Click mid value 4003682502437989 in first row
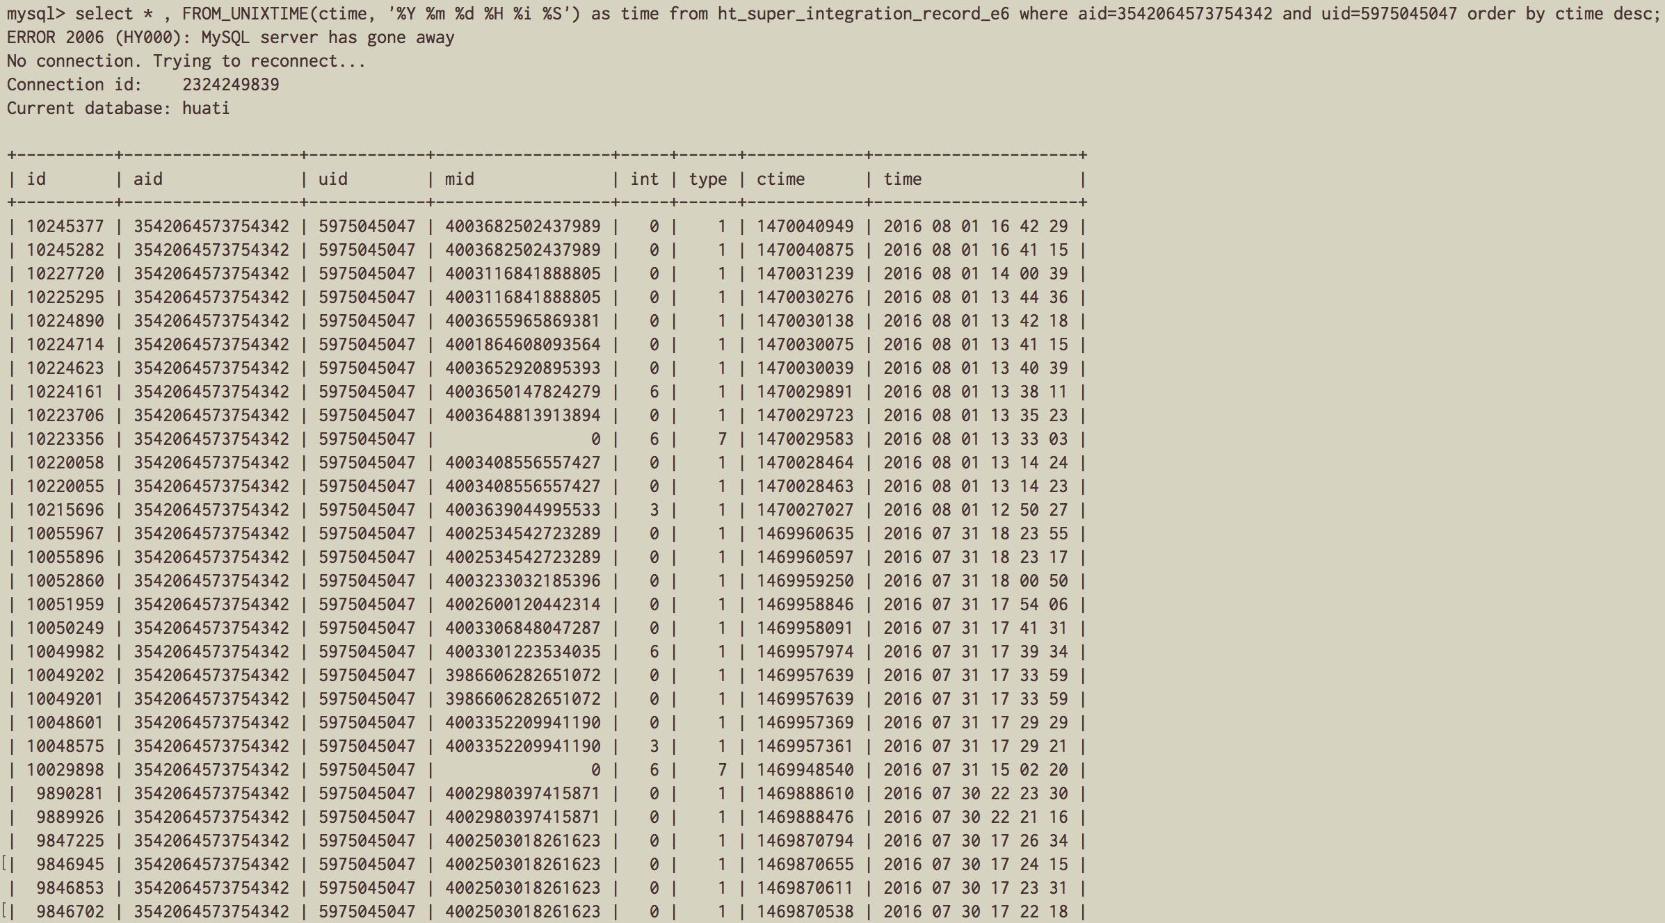The height and width of the screenshot is (923, 1665). (x=522, y=226)
